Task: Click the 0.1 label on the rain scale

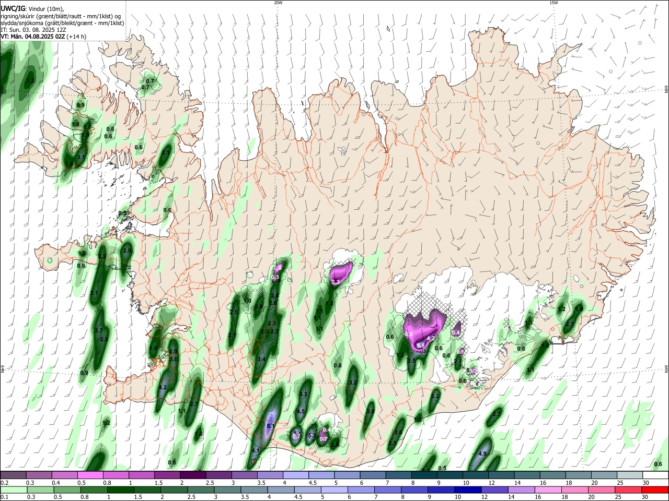Action: coord(4,497)
